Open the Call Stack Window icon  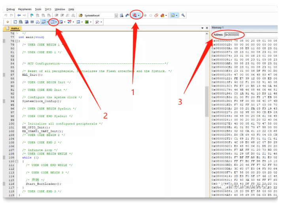(38, 22)
